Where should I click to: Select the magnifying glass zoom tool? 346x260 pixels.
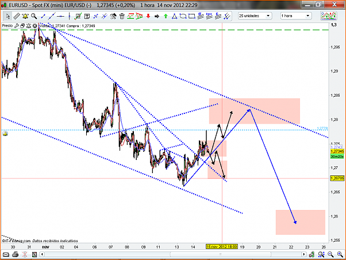[x=34, y=16]
